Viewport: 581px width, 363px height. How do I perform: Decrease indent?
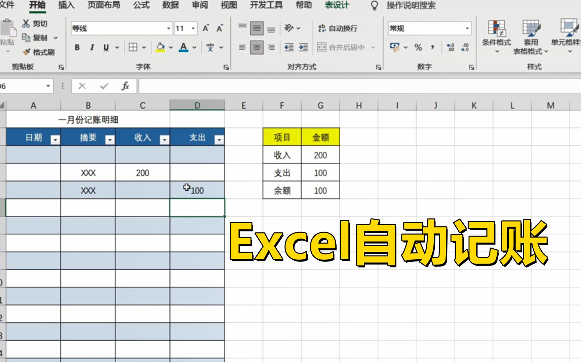pos(289,47)
